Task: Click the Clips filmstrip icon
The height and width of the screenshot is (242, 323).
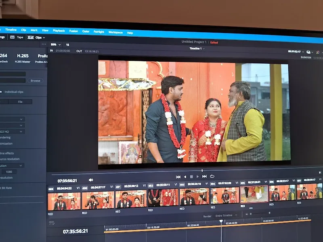Action: [31, 38]
